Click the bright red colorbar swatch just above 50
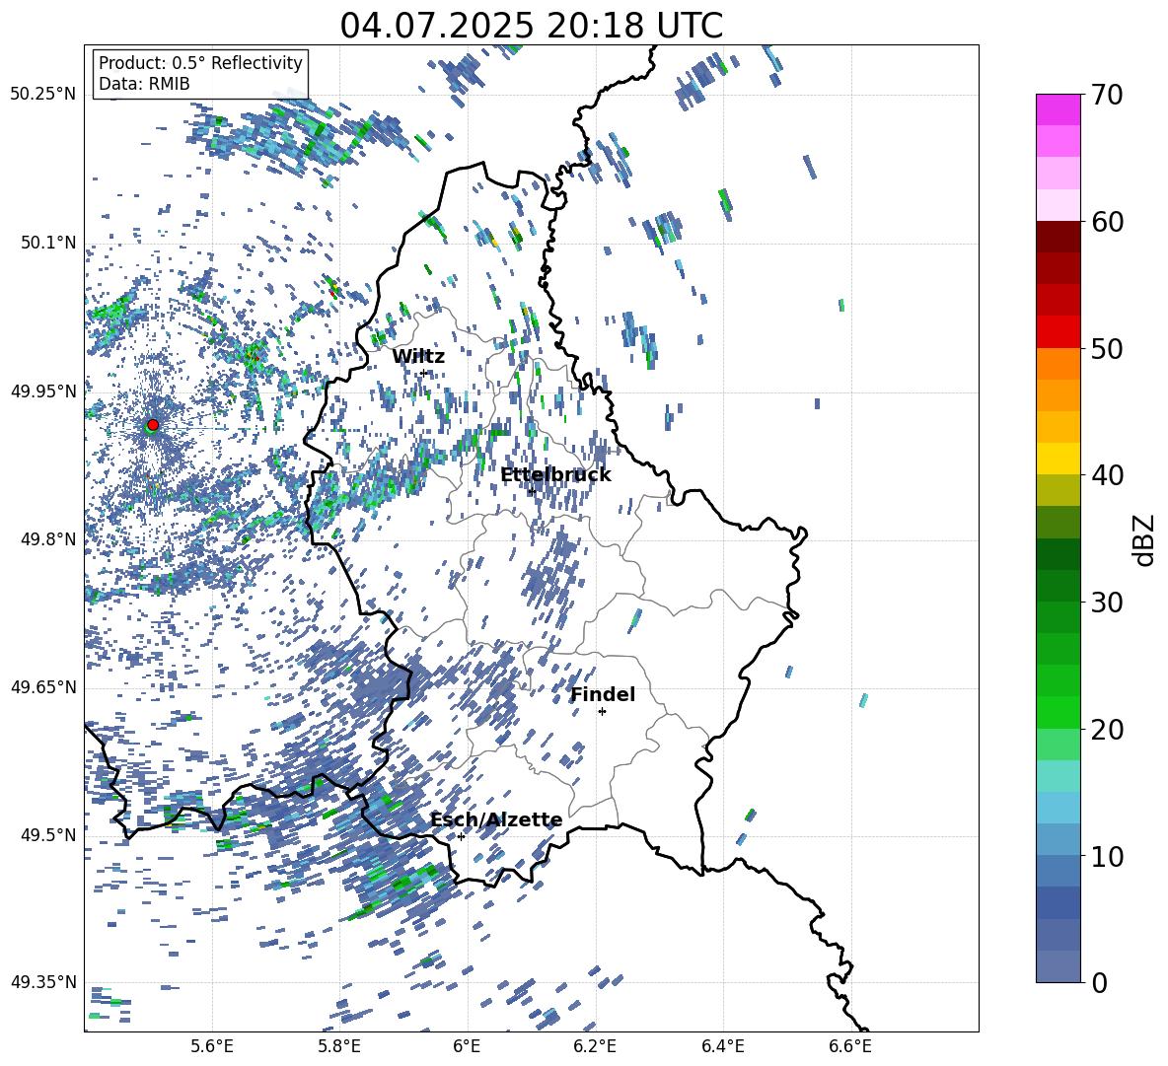The width and height of the screenshot is (1168, 1066). (1058, 332)
